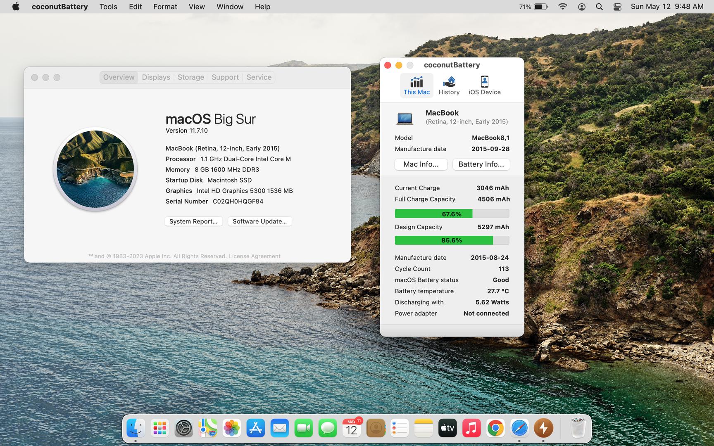714x446 pixels.
Task: Open the user account menu bar icon
Action: 581,7
